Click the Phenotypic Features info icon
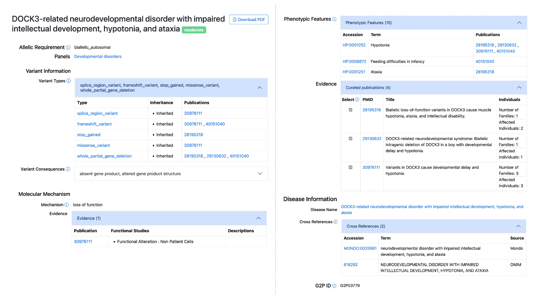Viewport: 534px width, 300px height. point(334,19)
